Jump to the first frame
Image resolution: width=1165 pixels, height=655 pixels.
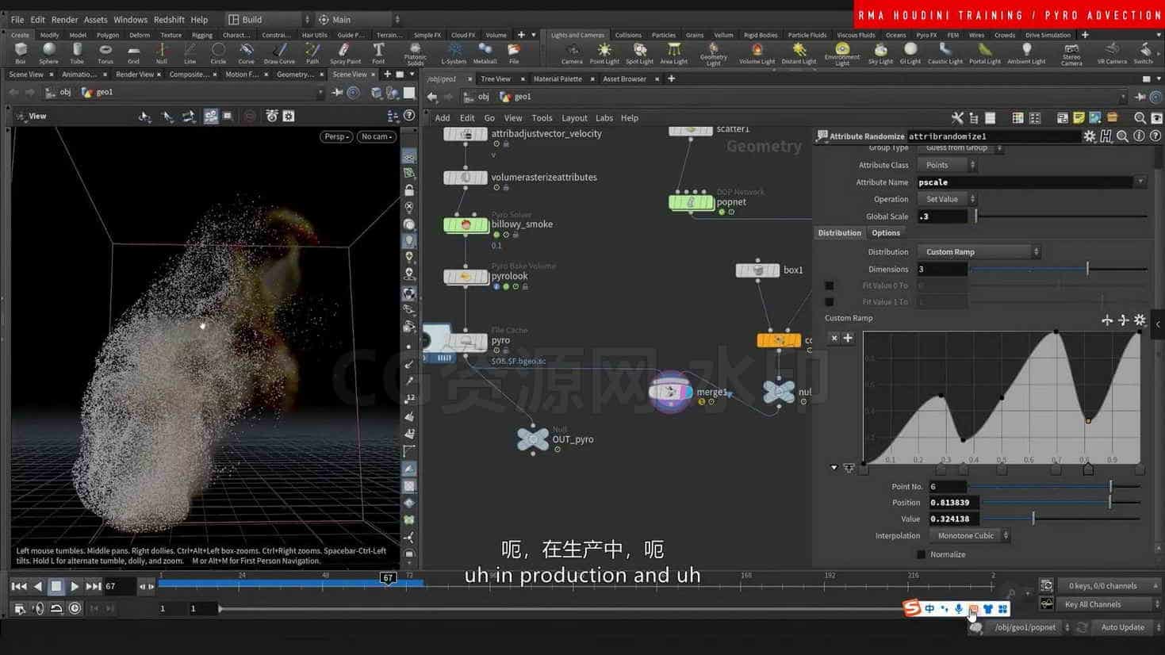[x=19, y=586]
